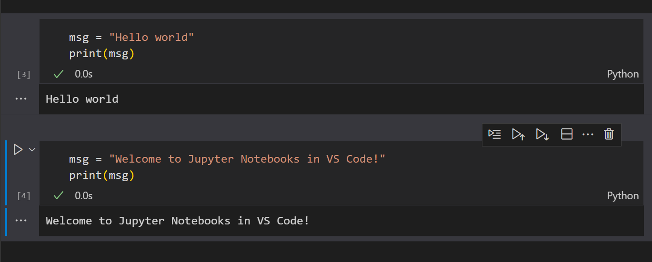Open output actions menu beside Hello world output
652x262 pixels.
tap(21, 99)
